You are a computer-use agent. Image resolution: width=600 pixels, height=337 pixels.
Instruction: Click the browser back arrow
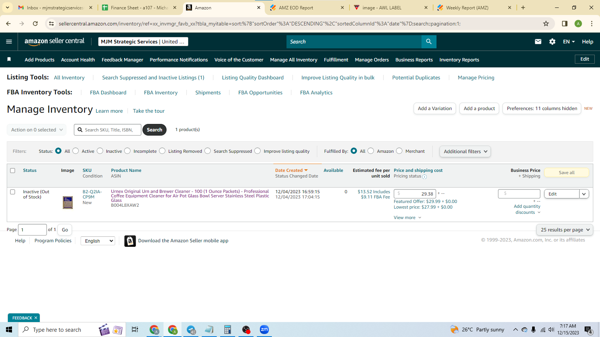[9, 24]
